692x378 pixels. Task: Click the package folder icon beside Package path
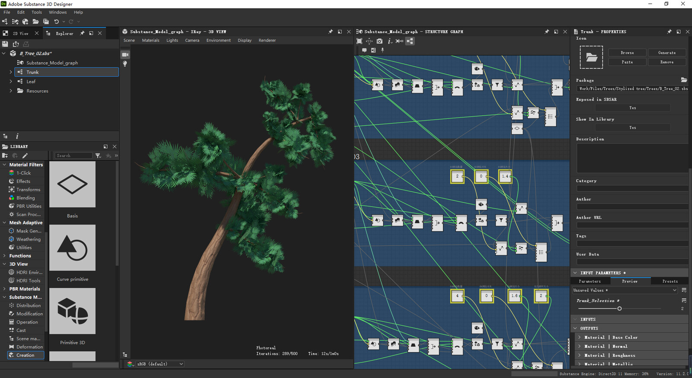click(684, 80)
